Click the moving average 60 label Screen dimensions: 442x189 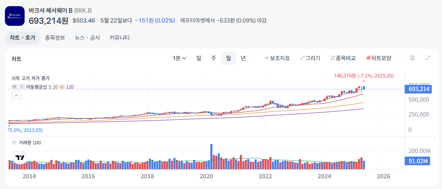pyautogui.click(x=62, y=87)
